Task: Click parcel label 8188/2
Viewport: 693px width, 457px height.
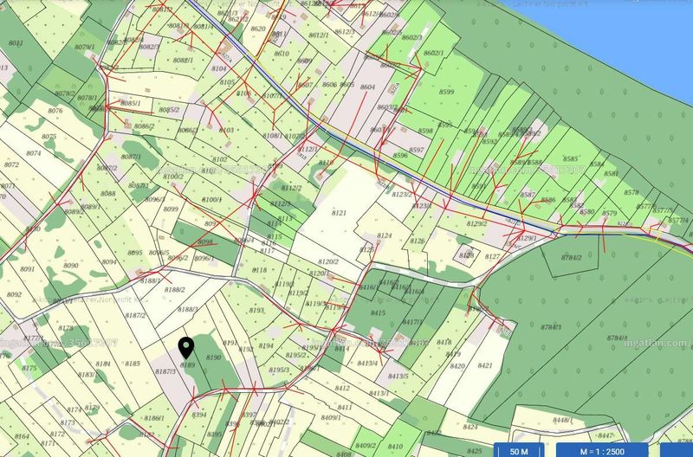Action: (175, 290)
